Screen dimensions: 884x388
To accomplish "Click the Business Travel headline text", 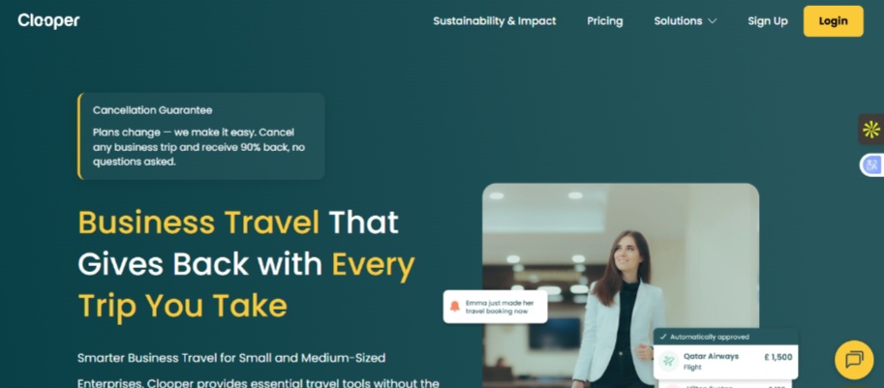I will [198, 222].
